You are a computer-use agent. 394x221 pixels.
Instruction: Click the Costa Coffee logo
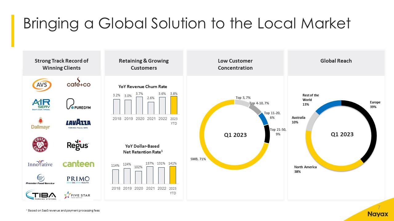[40, 145]
